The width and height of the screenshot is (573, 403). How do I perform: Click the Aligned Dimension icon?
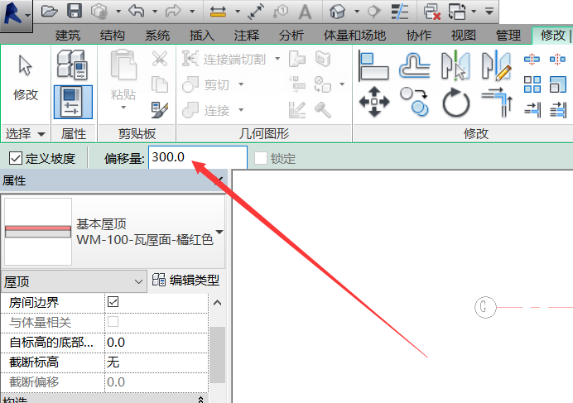[x=256, y=12]
